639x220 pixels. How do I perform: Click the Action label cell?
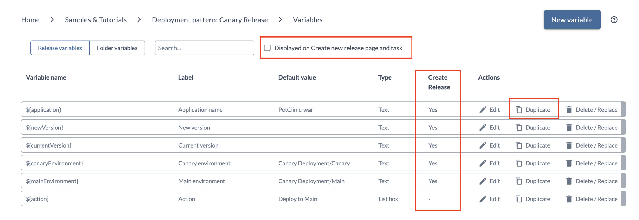[x=187, y=199]
